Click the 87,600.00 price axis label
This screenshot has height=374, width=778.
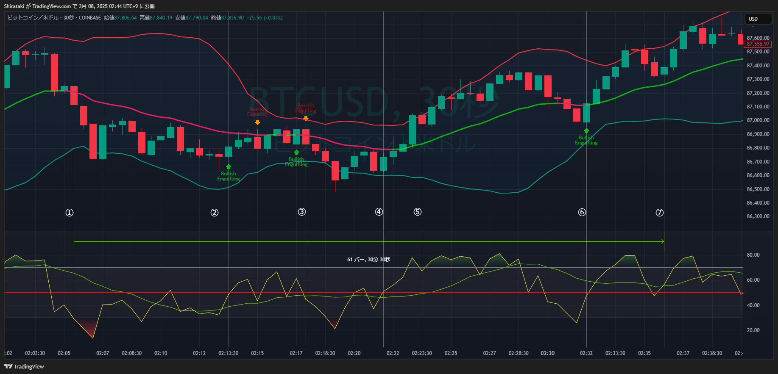[758, 38]
